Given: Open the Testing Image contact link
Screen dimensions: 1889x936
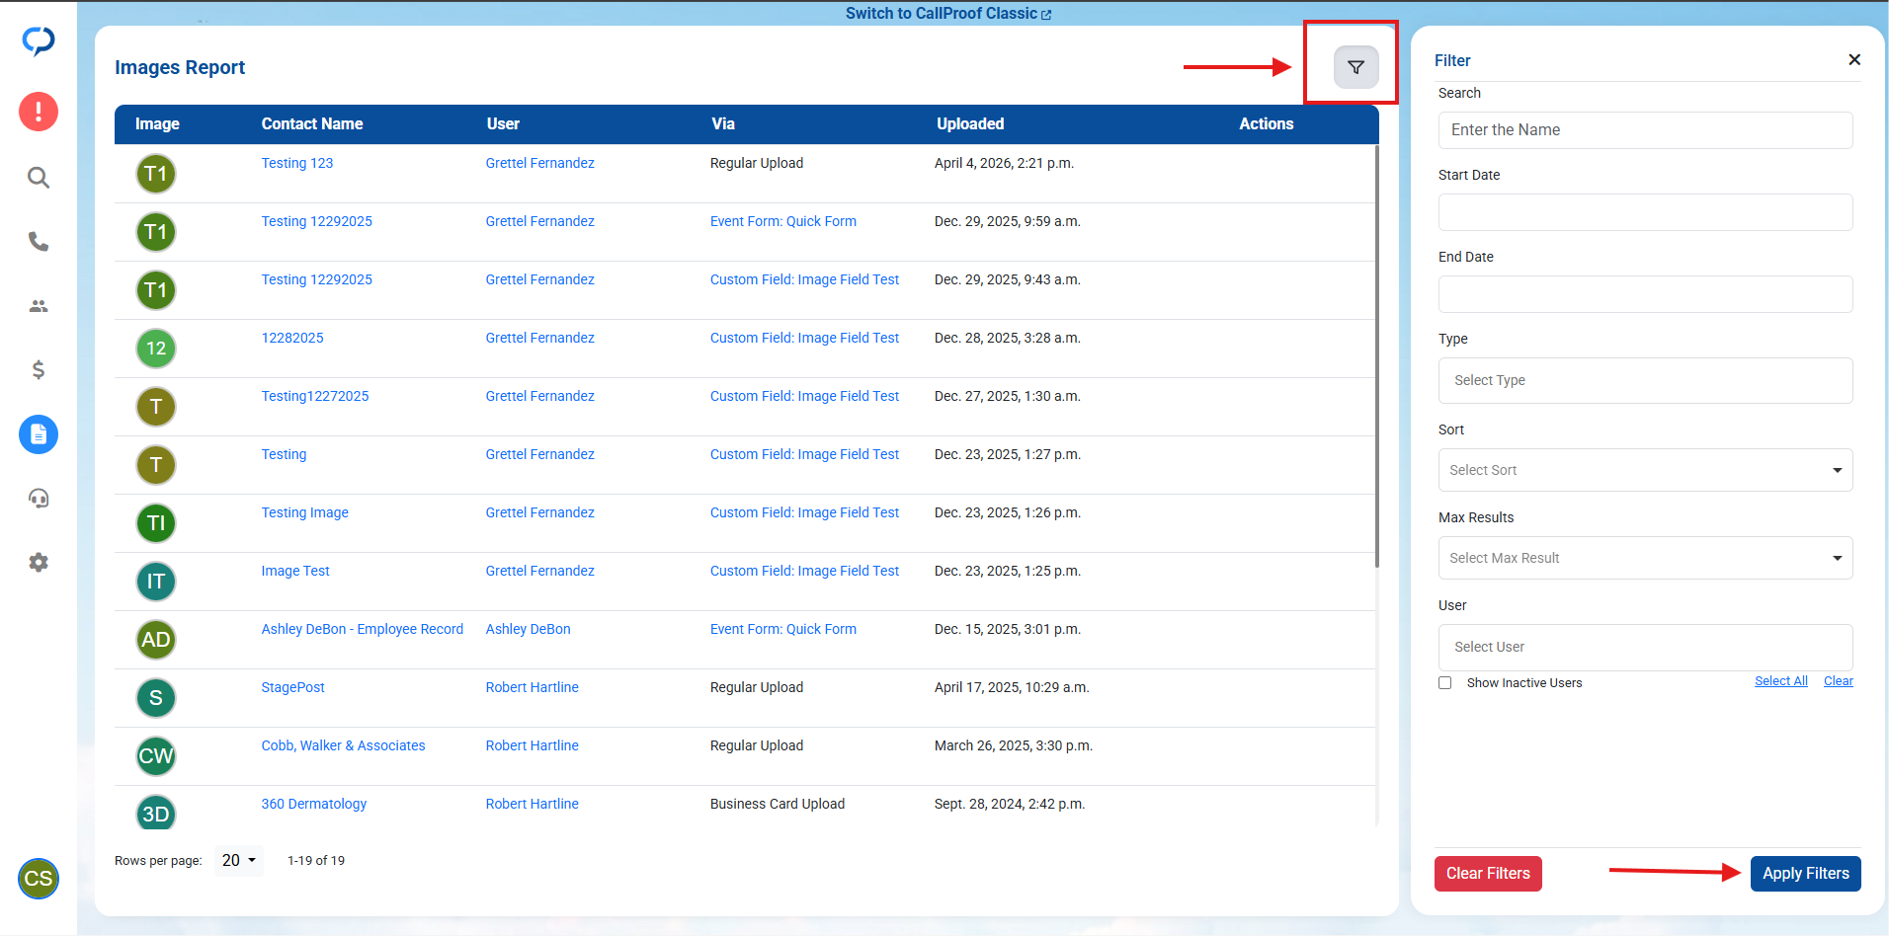Looking at the screenshot, I should pyautogui.click(x=304, y=512).
